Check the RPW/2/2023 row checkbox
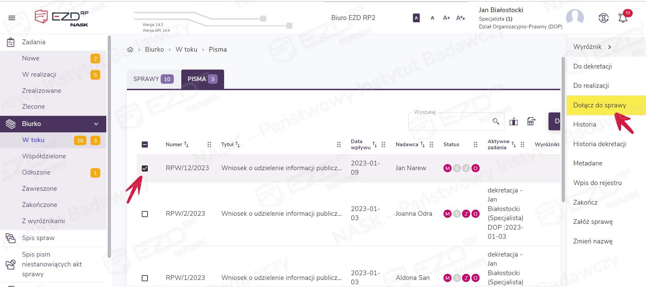 click(145, 214)
